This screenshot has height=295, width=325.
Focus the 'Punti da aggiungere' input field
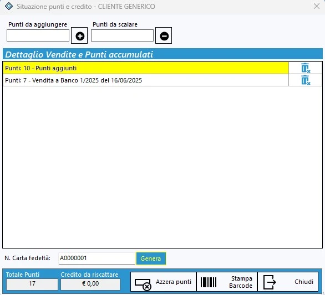point(38,35)
